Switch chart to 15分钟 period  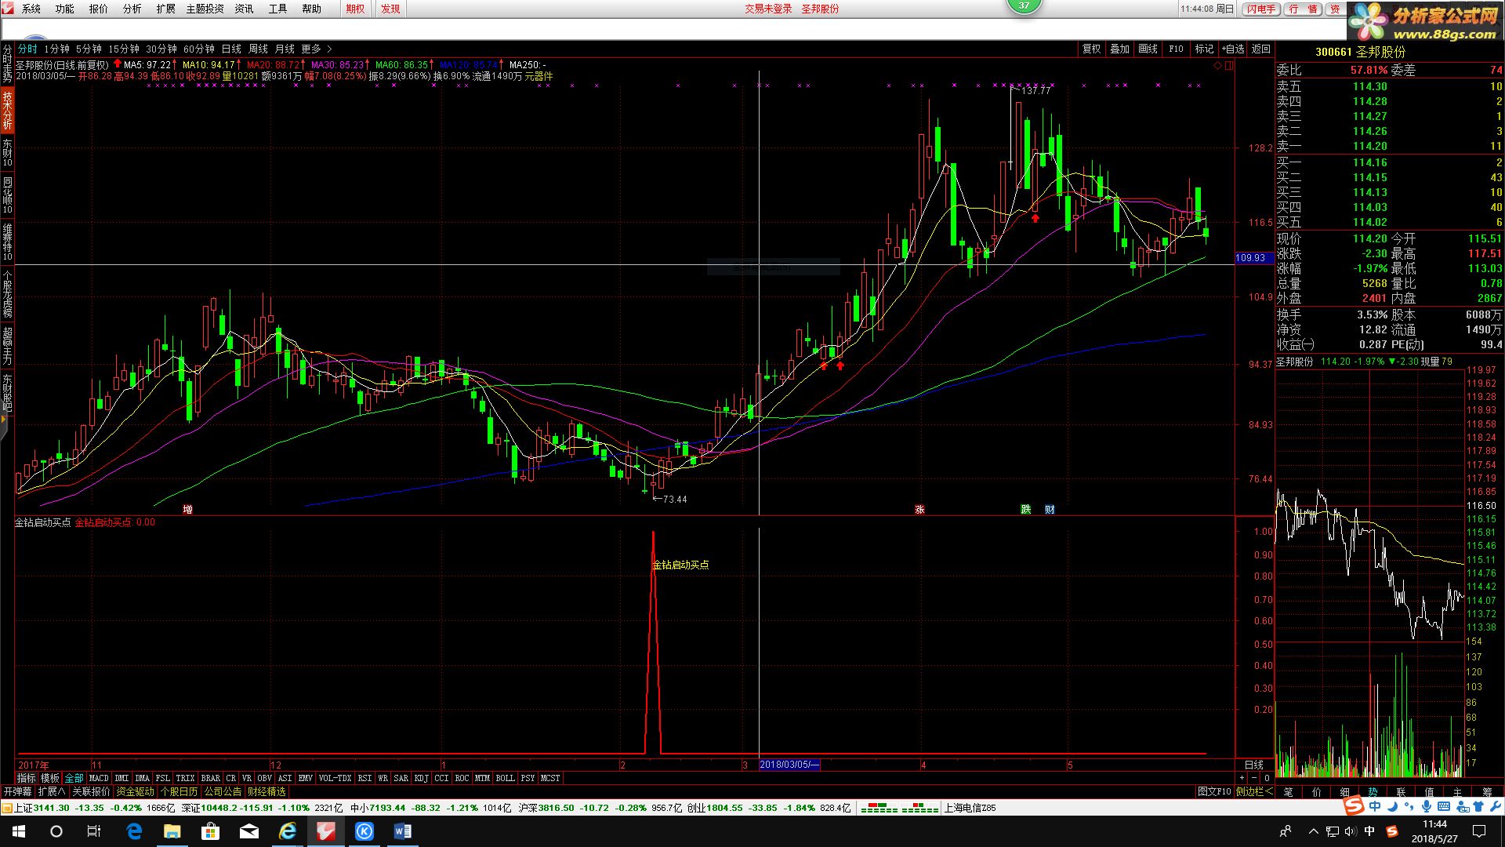124,49
